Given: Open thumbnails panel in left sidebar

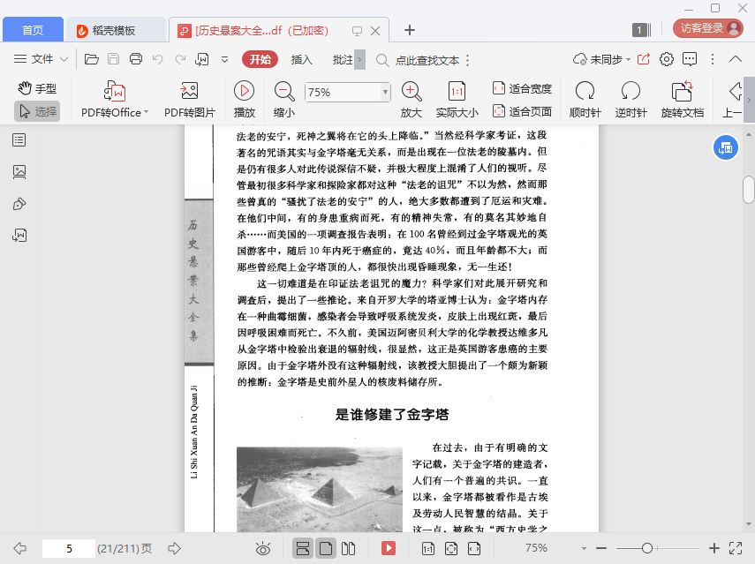Looking at the screenshot, I should pos(19,172).
